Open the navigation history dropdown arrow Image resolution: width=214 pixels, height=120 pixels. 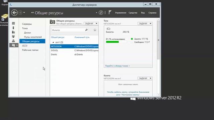tap(24, 13)
